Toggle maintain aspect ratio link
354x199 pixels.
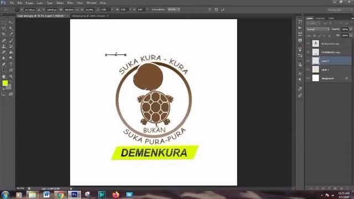click(x=77, y=10)
